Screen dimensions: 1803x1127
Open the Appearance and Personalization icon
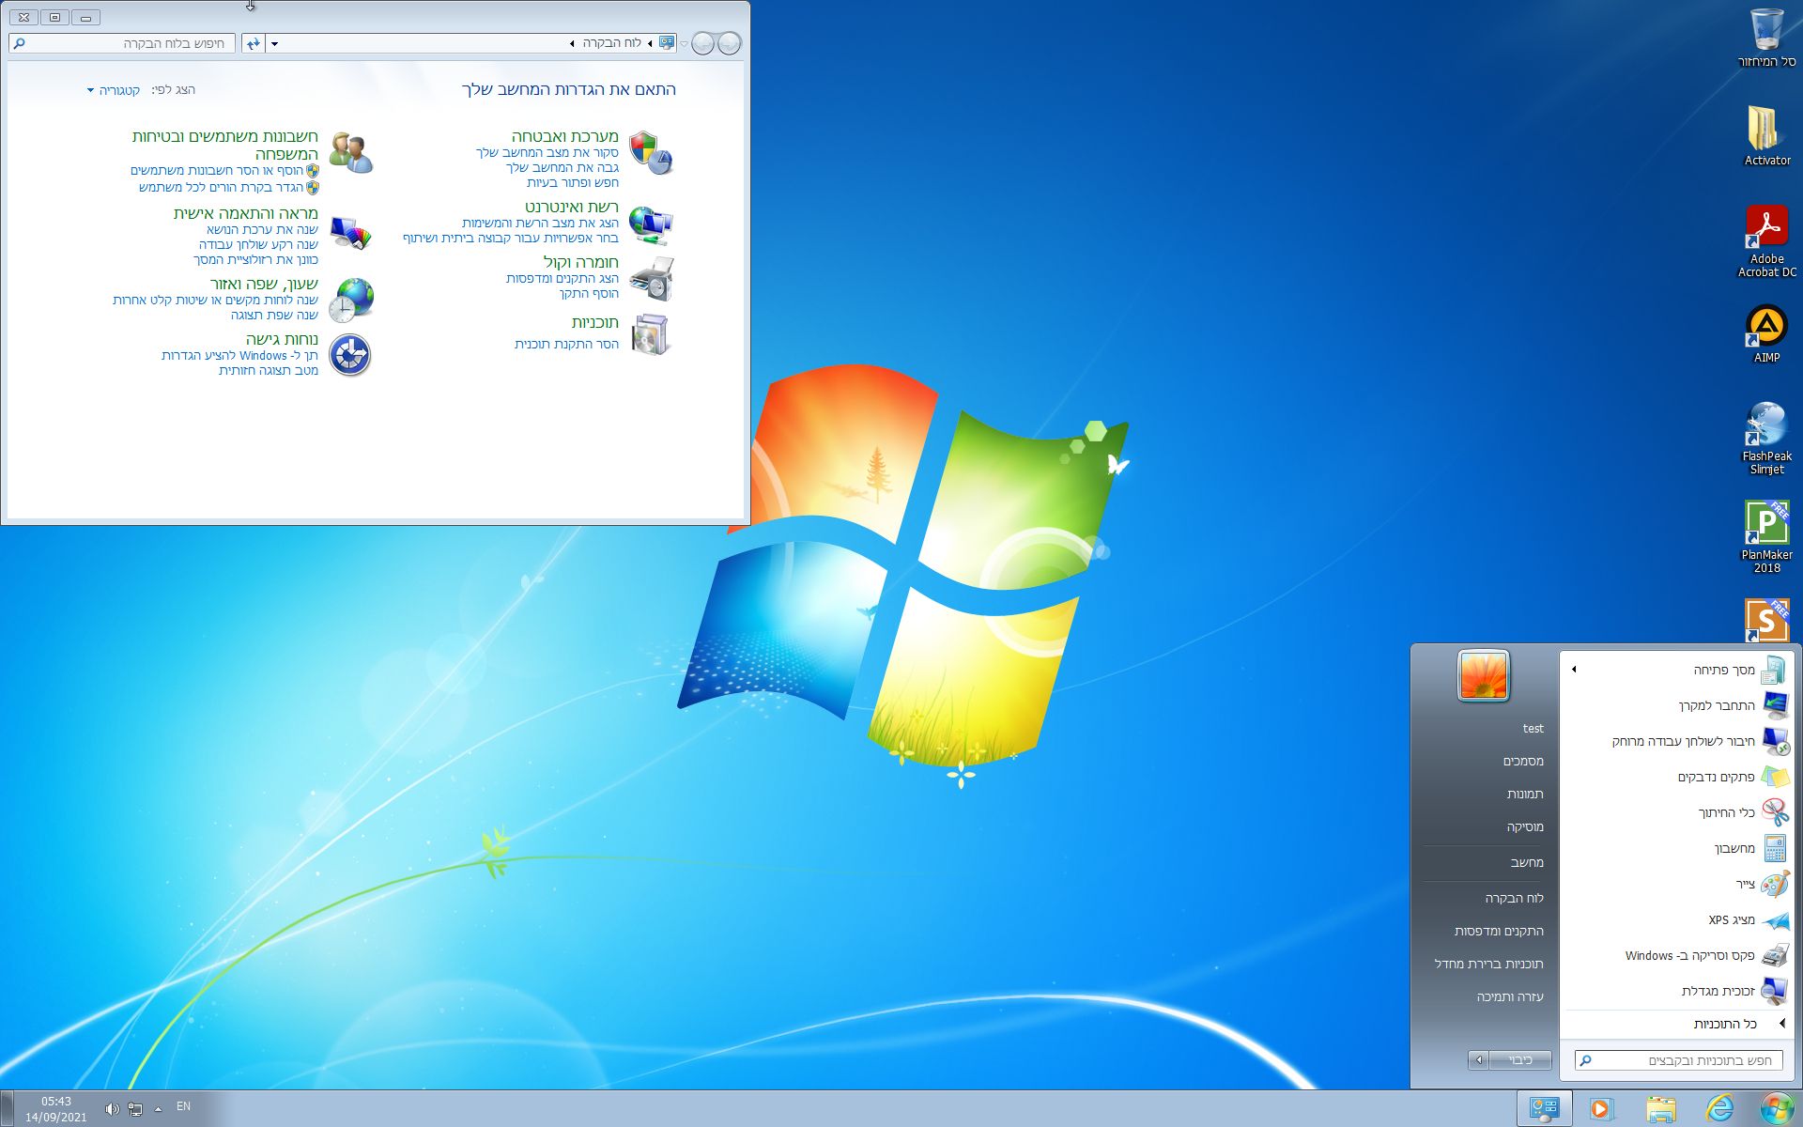pos(351,232)
